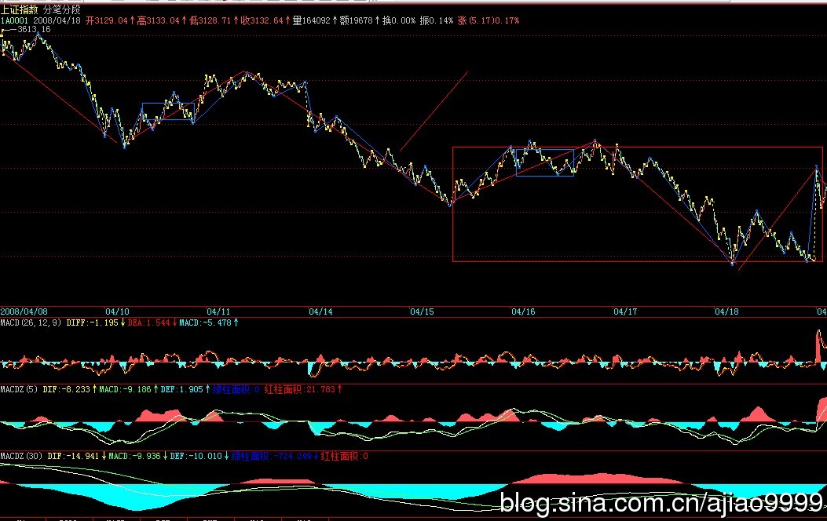The image size is (827, 521).
Task: Click the 04/14 date on time axis
Action: pos(320,312)
